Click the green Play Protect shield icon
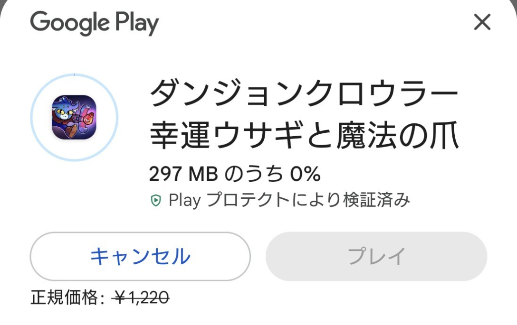Viewport: 517px width, 325px height. coord(156,200)
